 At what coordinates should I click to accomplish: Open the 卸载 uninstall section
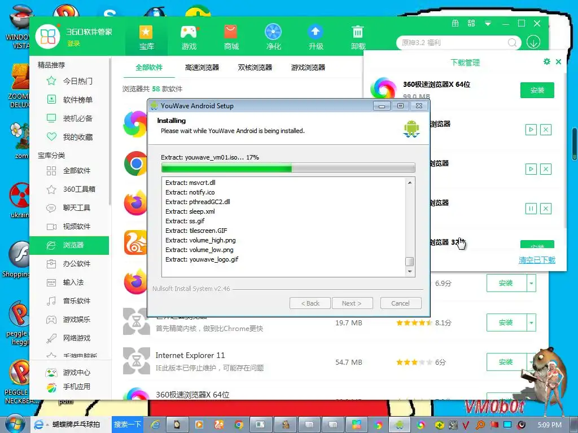click(x=358, y=38)
